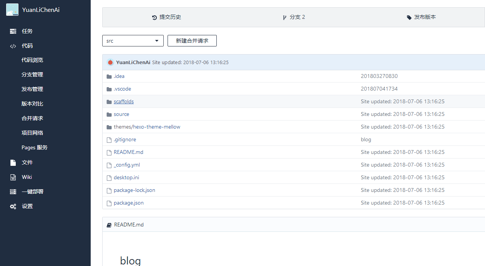The width and height of the screenshot is (485, 266).
Task: Open the src branch dropdown
Action: [133, 41]
